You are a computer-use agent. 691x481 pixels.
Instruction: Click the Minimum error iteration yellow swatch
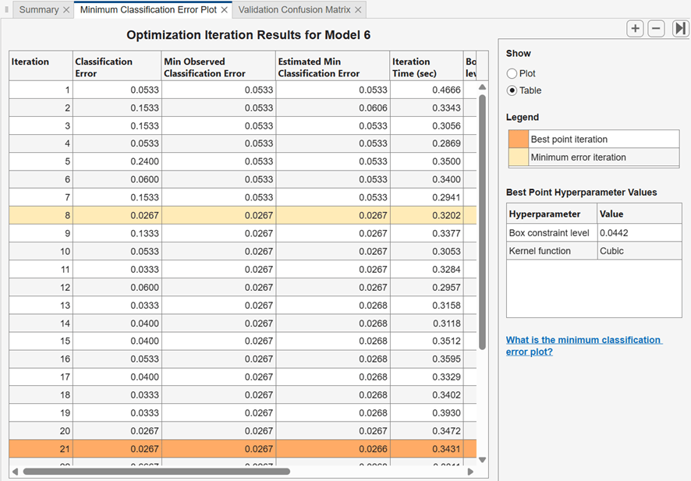[x=519, y=157]
